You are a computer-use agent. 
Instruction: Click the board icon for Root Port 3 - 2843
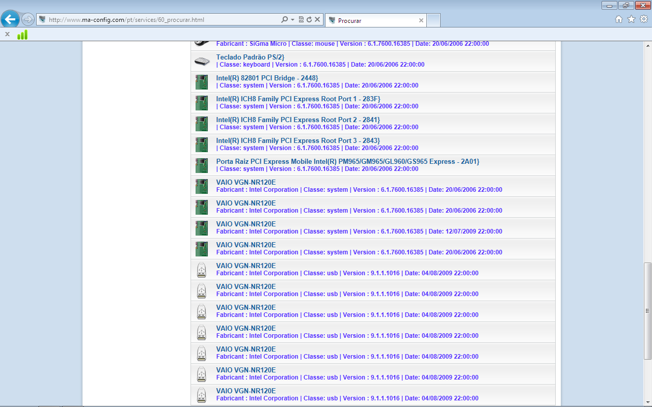click(202, 144)
